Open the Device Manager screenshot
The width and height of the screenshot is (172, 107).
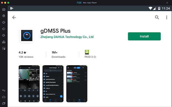(x=53, y=84)
